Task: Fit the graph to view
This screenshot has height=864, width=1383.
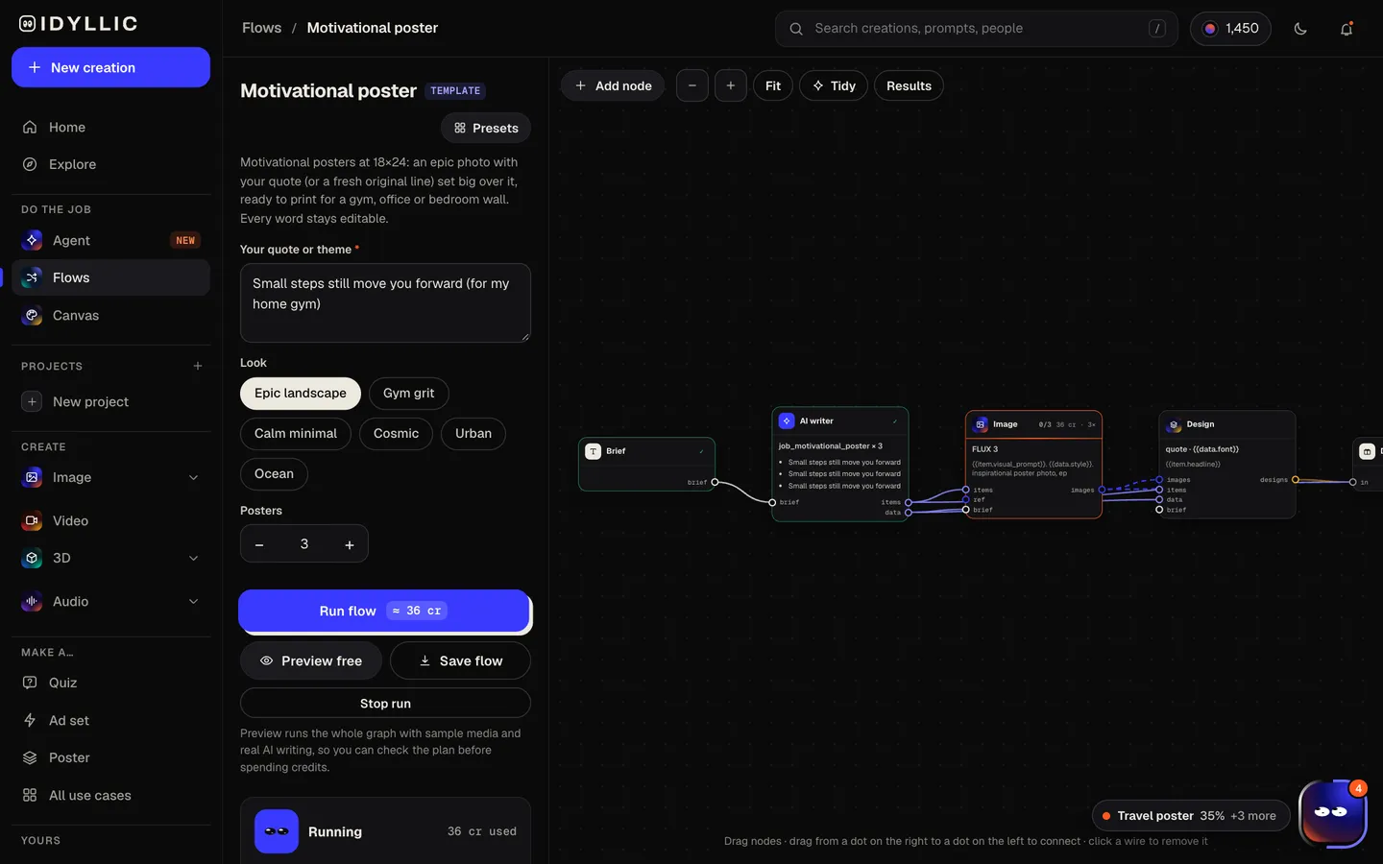Action: pos(773,85)
